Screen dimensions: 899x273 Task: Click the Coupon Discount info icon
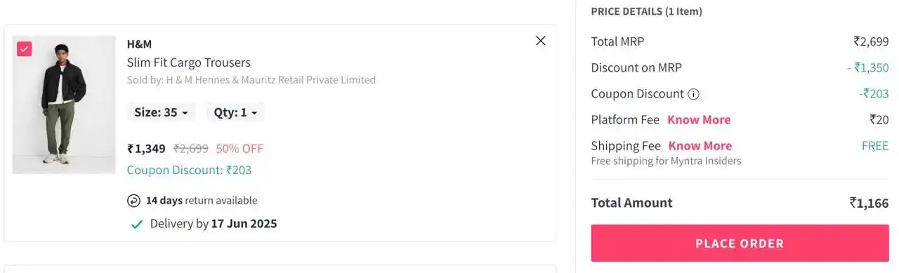point(694,94)
